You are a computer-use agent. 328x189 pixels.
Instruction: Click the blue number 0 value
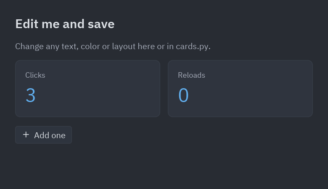click(x=183, y=95)
